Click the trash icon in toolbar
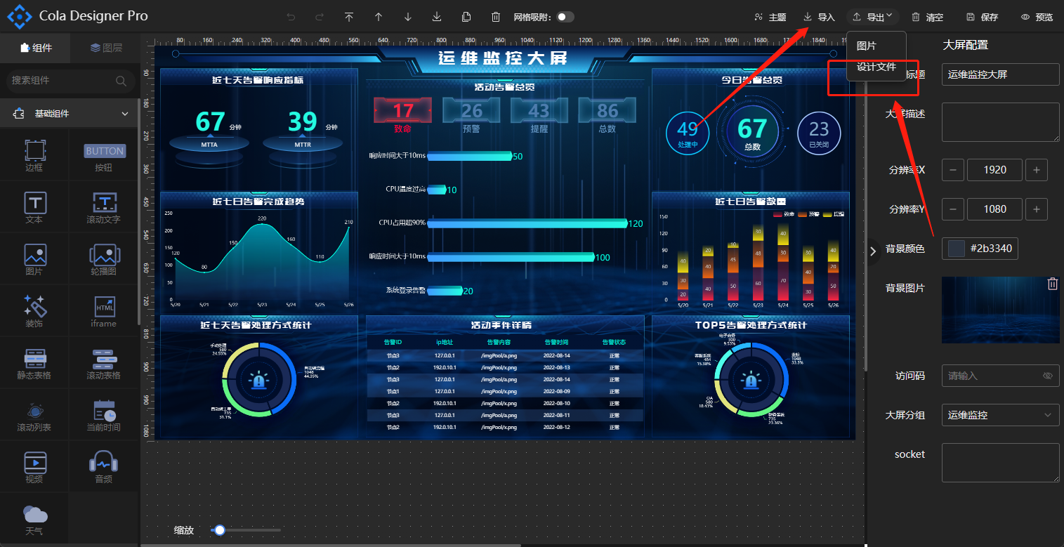Screen dimensions: 1064x547 [496, 17]
